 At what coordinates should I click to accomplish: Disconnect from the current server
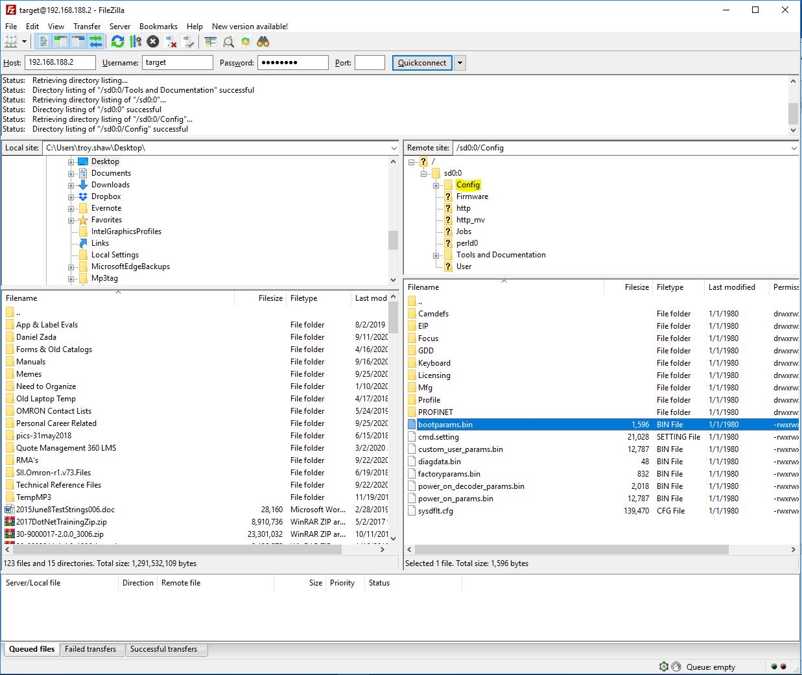pyautogui.click(x=171, y=41)
